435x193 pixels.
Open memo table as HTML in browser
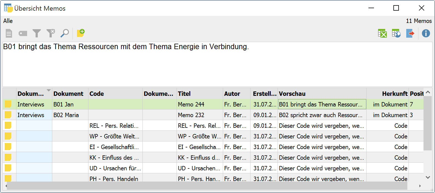[x=396, y=34]
